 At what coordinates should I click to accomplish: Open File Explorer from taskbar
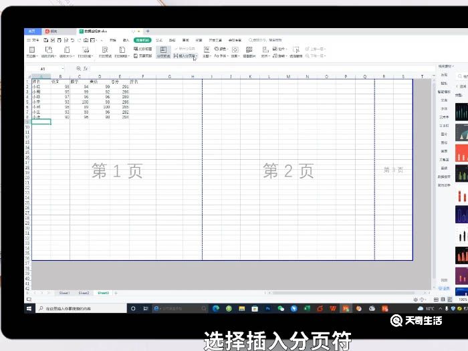(242, 309)
